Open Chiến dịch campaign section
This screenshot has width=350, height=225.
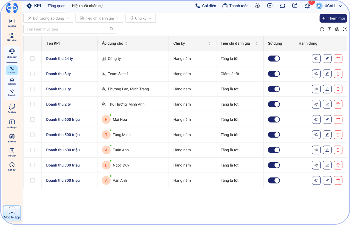12,53
